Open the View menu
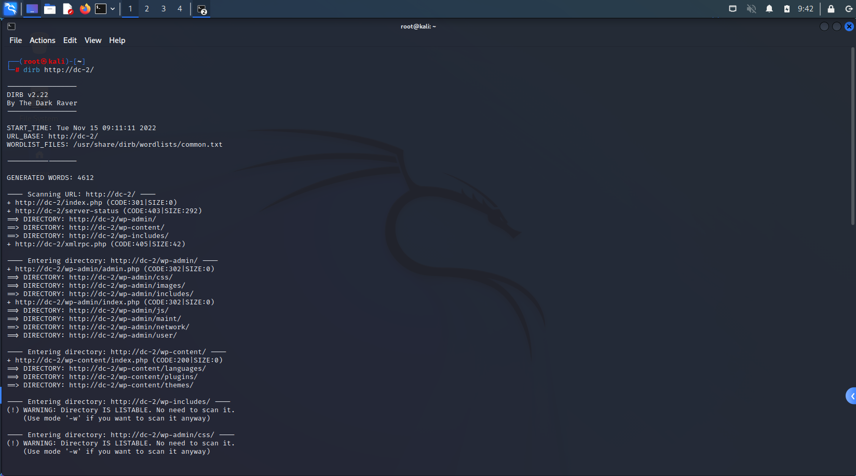The image size is (856, 476). tap(93, 40)
